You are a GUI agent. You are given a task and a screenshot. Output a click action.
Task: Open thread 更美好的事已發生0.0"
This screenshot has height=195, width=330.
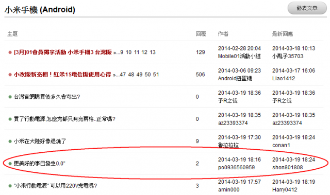pos(40,164)
